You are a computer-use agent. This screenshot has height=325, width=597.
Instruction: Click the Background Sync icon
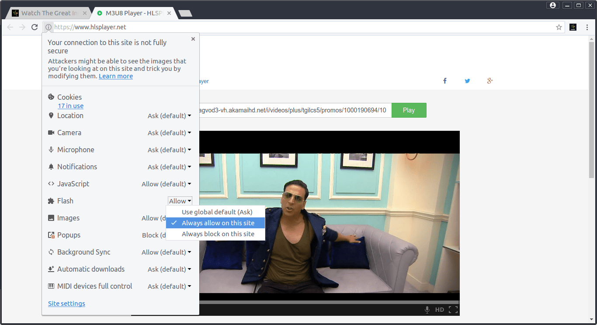click(x=51, y=252)
